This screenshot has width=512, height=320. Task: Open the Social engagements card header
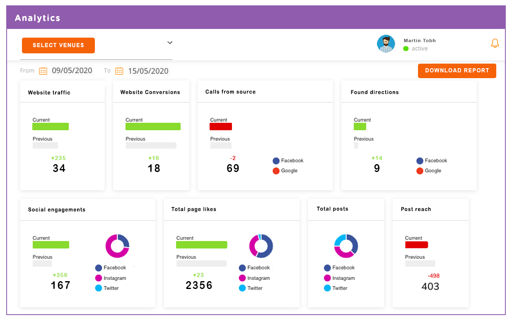56,209
